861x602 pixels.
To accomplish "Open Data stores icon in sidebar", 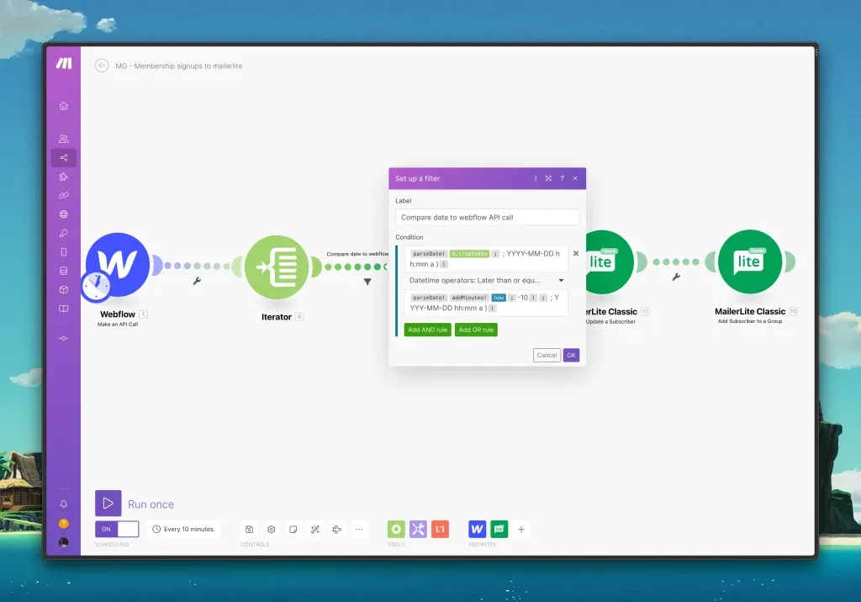I will [x=64, y=271].
